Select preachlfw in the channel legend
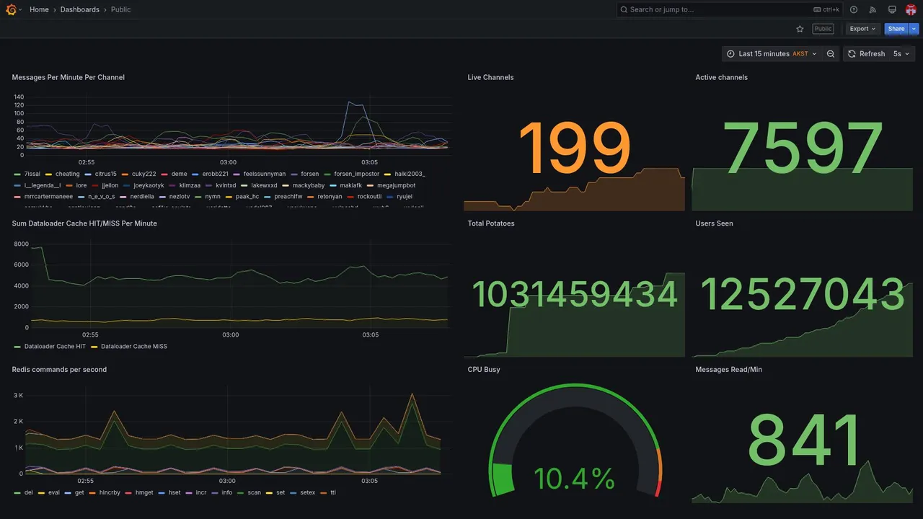 (x=288, y=196)
